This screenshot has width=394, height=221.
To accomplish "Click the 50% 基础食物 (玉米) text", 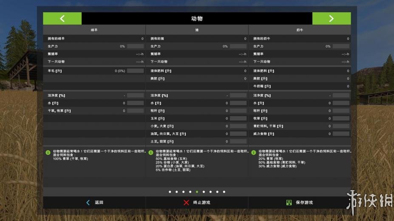I will click(171, 159).
